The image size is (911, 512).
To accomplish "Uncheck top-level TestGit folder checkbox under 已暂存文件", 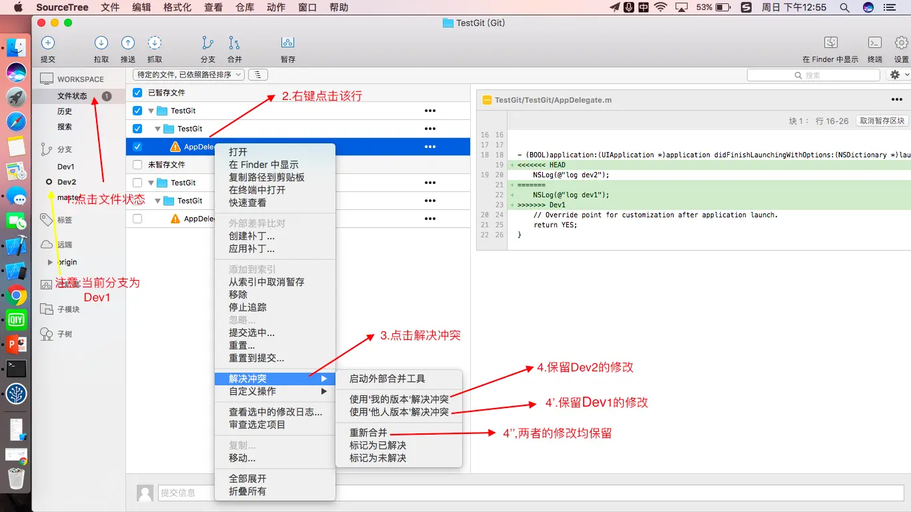I will pos(137,111).
